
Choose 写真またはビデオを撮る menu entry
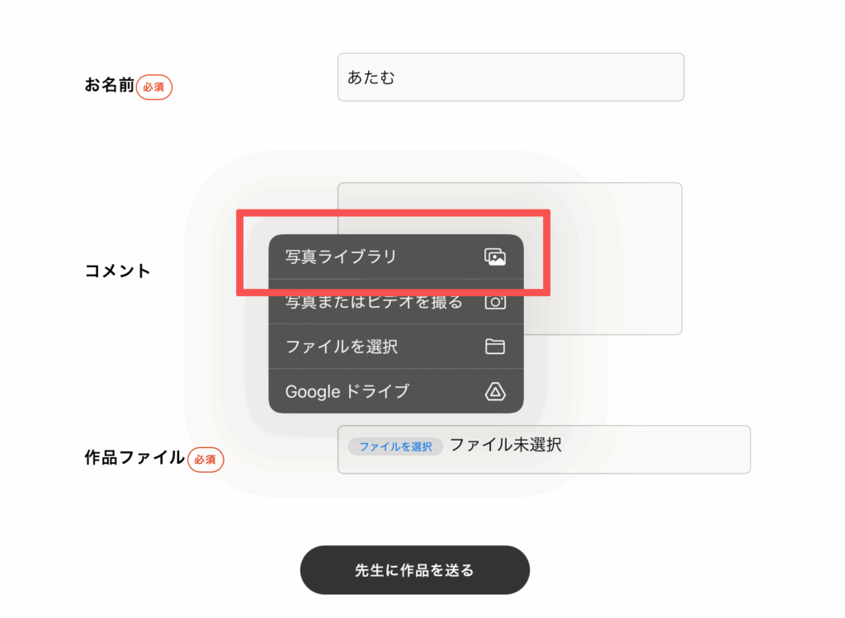pos(374,303)
